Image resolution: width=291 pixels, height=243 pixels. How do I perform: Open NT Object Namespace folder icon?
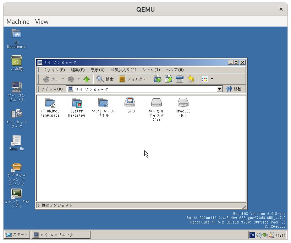pyautogui.click(x=50, y=107)
